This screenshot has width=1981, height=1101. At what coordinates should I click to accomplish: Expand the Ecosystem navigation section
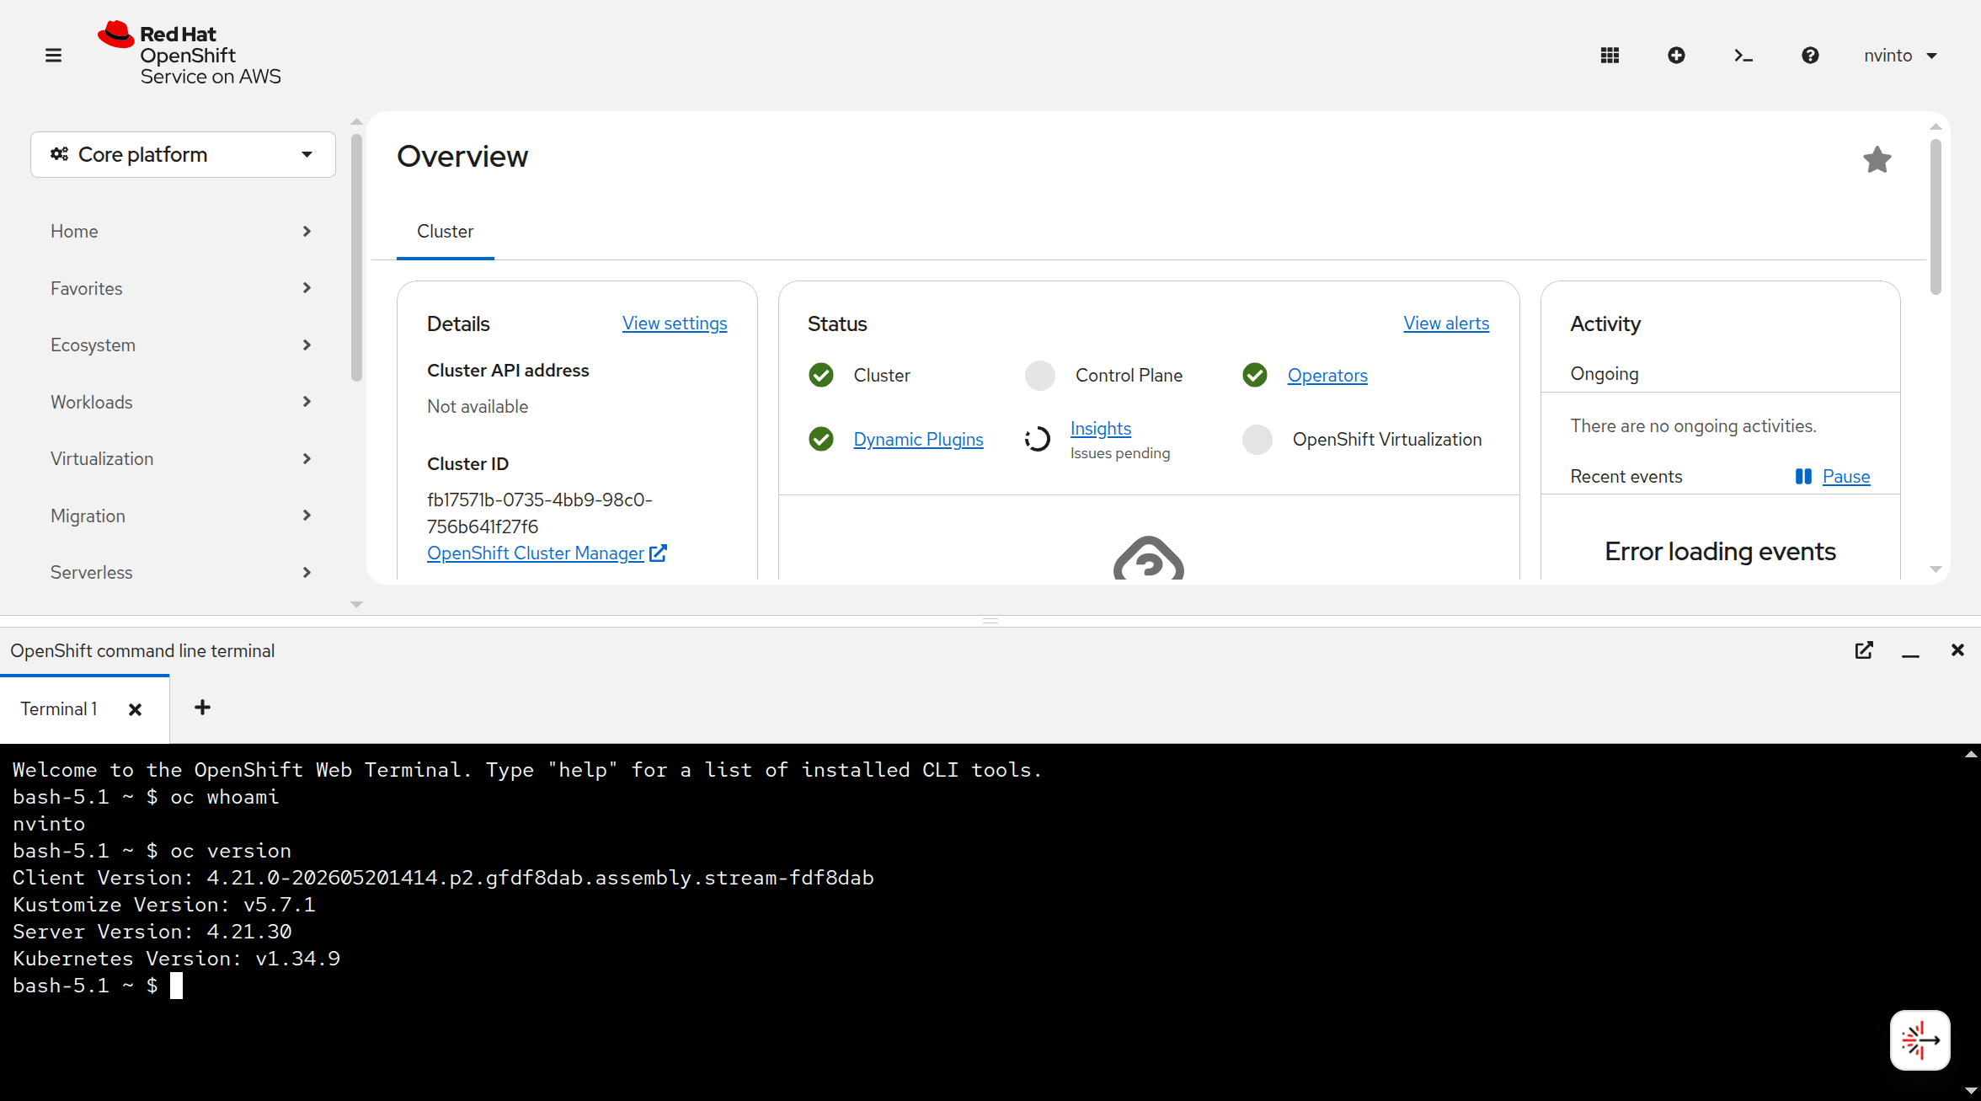[x=181, y=345]
